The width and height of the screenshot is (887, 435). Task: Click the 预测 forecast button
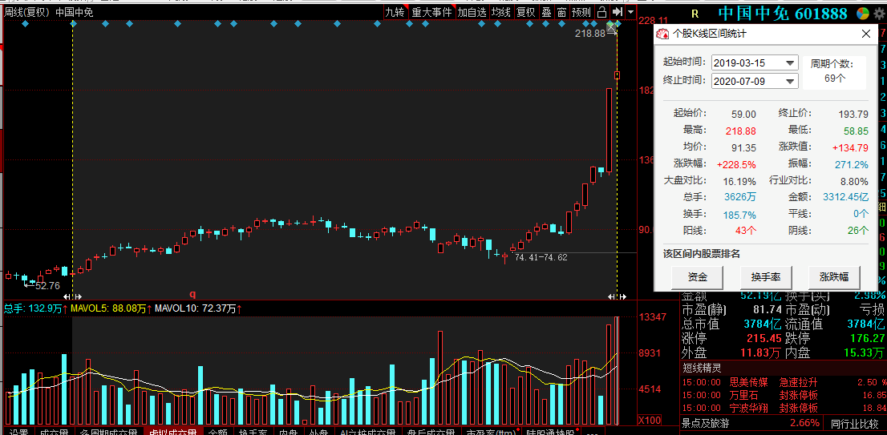pyautogui.click(x=581, y=12)
